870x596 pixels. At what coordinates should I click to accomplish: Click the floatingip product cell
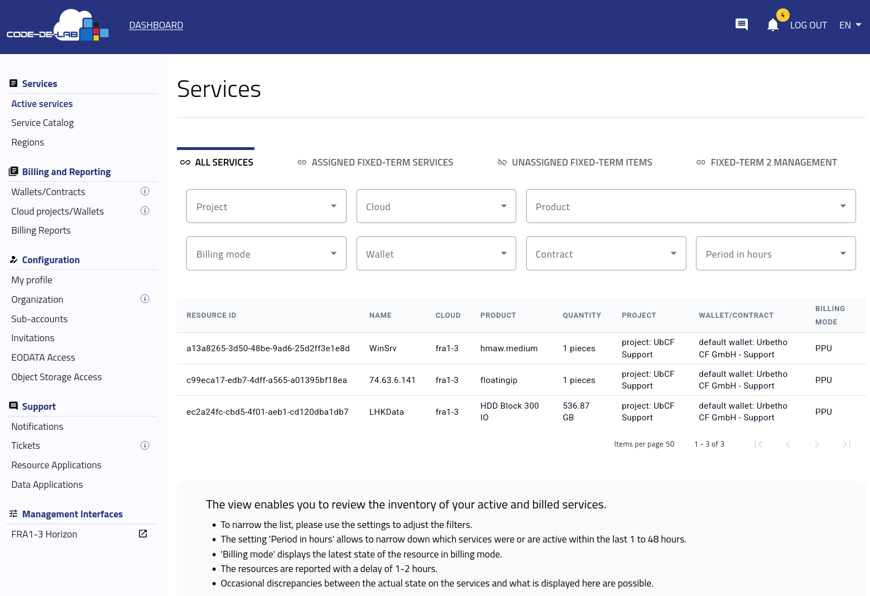[499, 380]
